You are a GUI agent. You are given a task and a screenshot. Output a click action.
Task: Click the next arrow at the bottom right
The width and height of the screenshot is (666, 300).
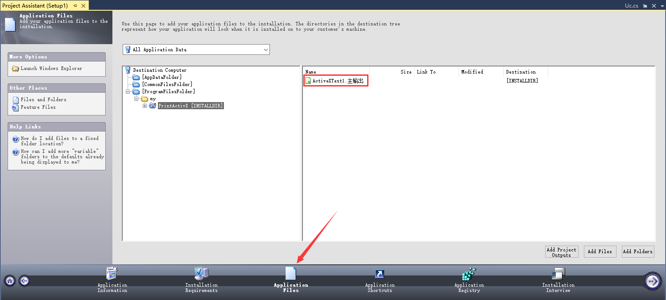coord(653,281)
